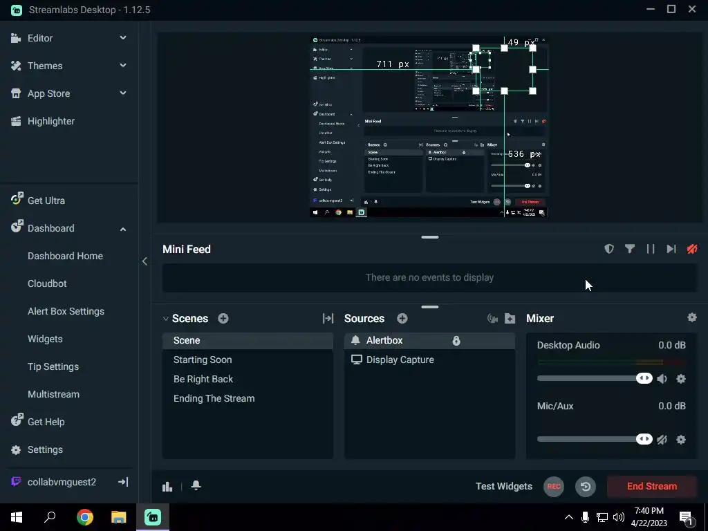
Task: Collapse the Dashboard submenu chevron
Action: 123,229
